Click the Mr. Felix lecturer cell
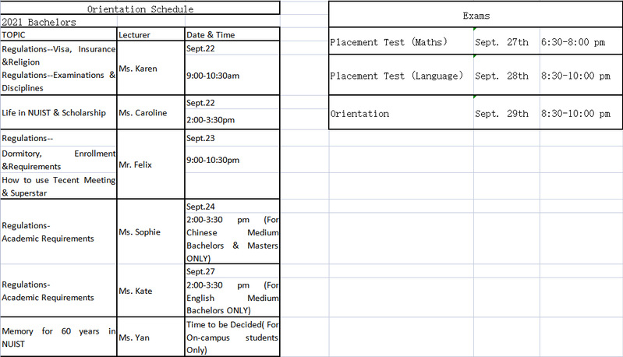The width and height of the screenshot is (623, 357). point(150,165)
